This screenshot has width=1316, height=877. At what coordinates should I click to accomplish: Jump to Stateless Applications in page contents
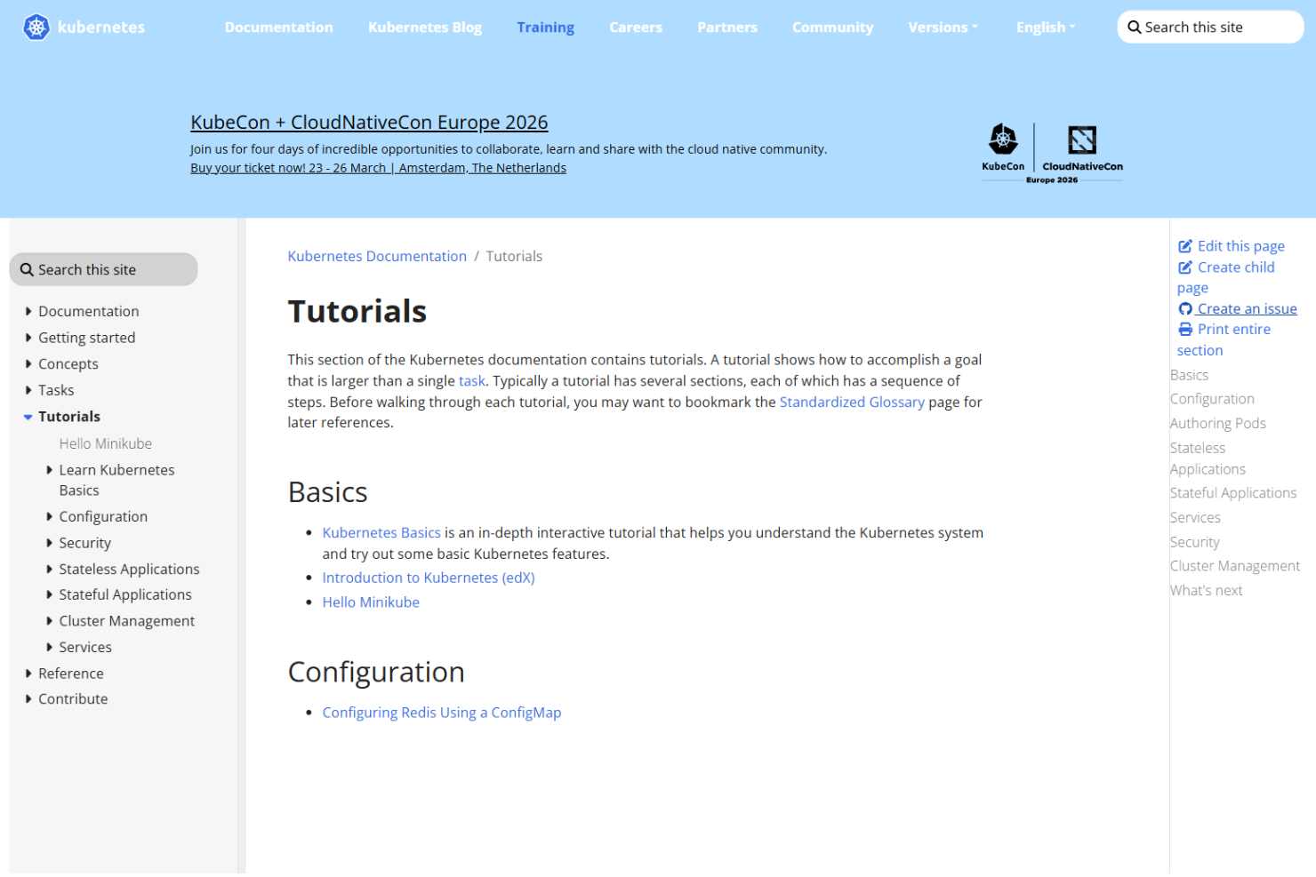coord(1208,458)
